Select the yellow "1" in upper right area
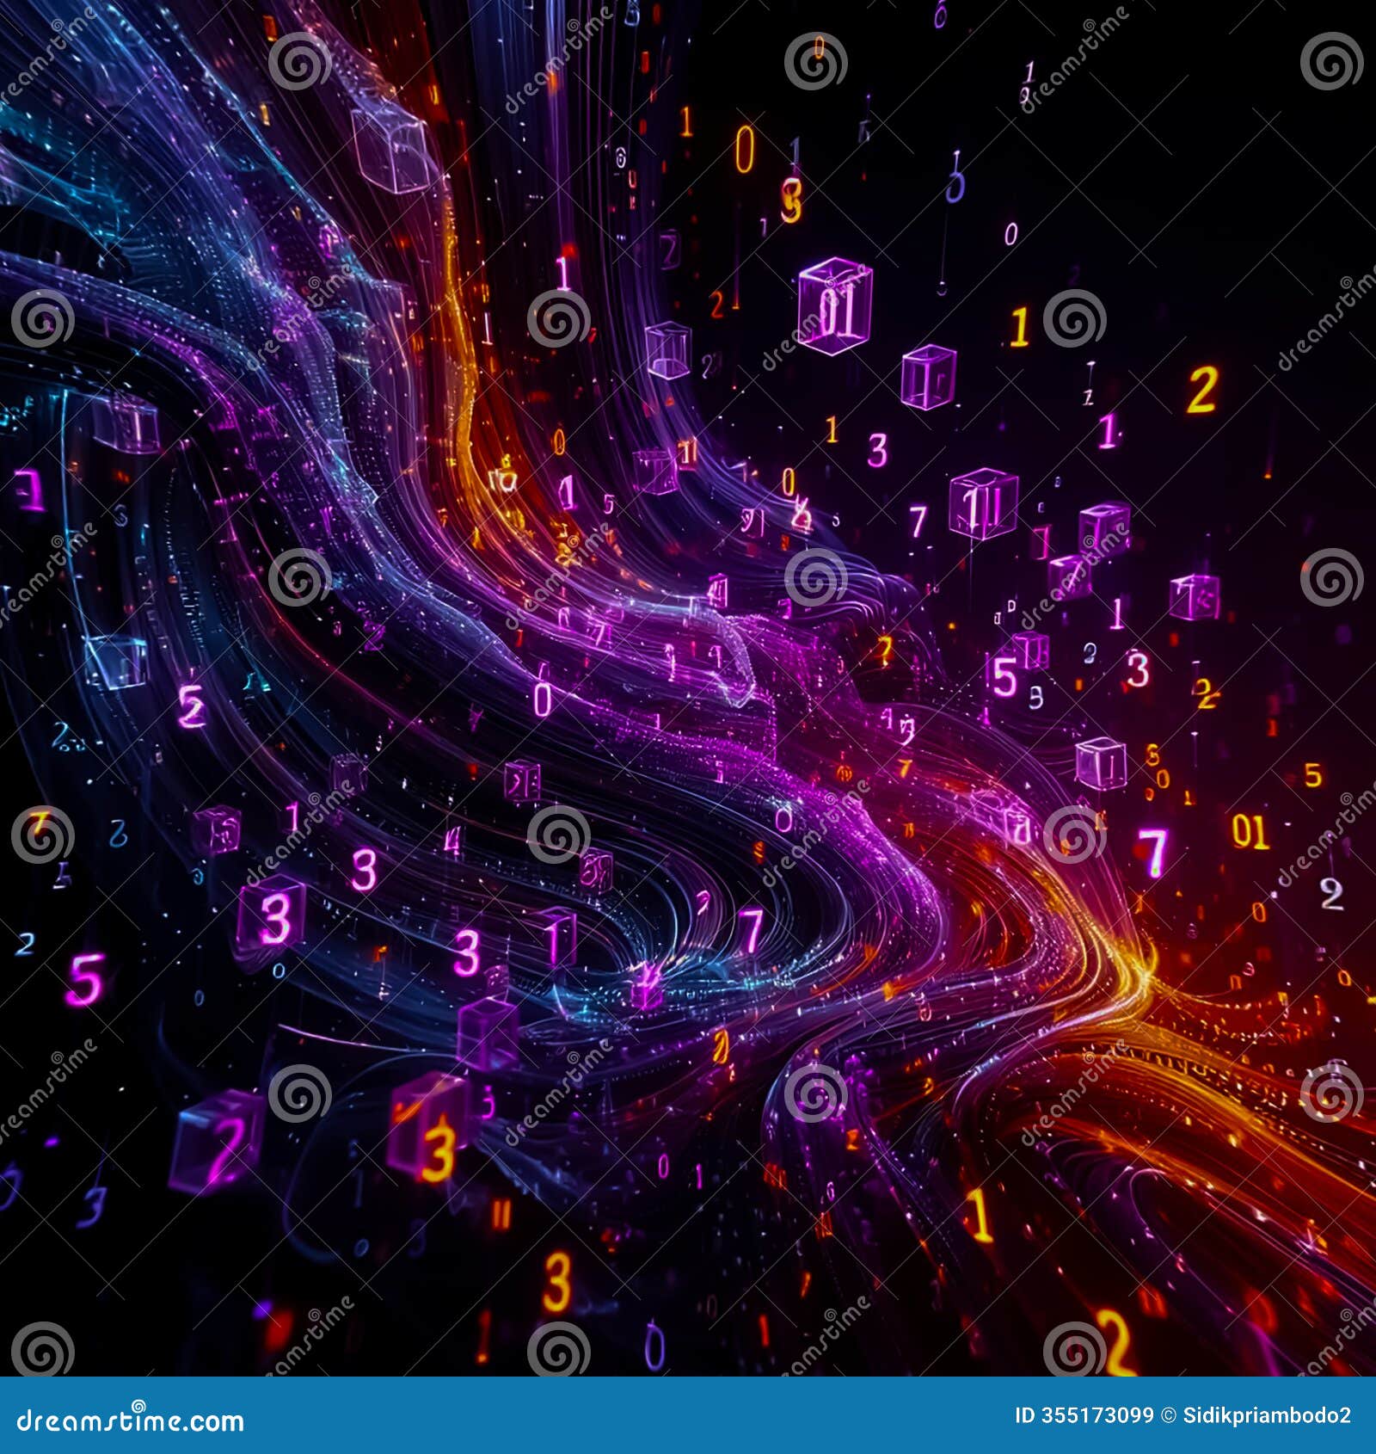The width and height of the screenshot is (1376, 1454). [x=1019, y=327]
